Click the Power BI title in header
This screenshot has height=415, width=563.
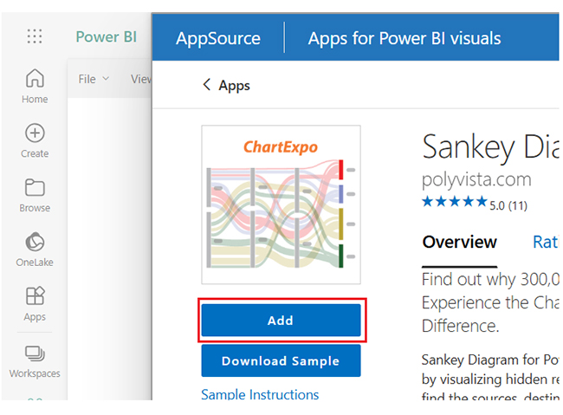(106, 36)
